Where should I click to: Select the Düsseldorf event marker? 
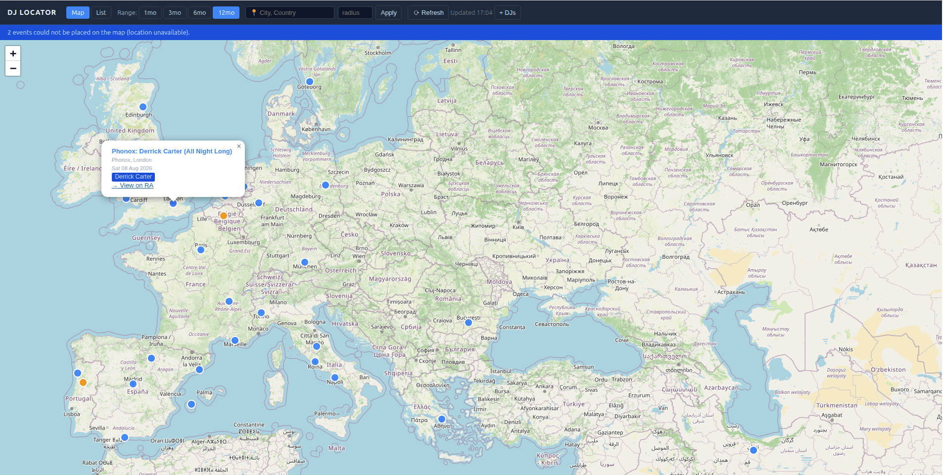tap(259, 203)
